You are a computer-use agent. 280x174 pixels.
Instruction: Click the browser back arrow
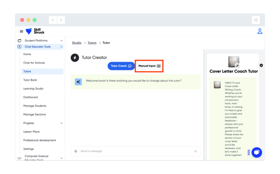(x=53, y=20)
